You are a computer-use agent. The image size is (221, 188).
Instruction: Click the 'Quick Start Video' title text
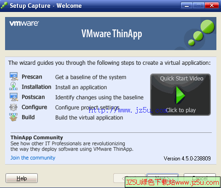181,79
